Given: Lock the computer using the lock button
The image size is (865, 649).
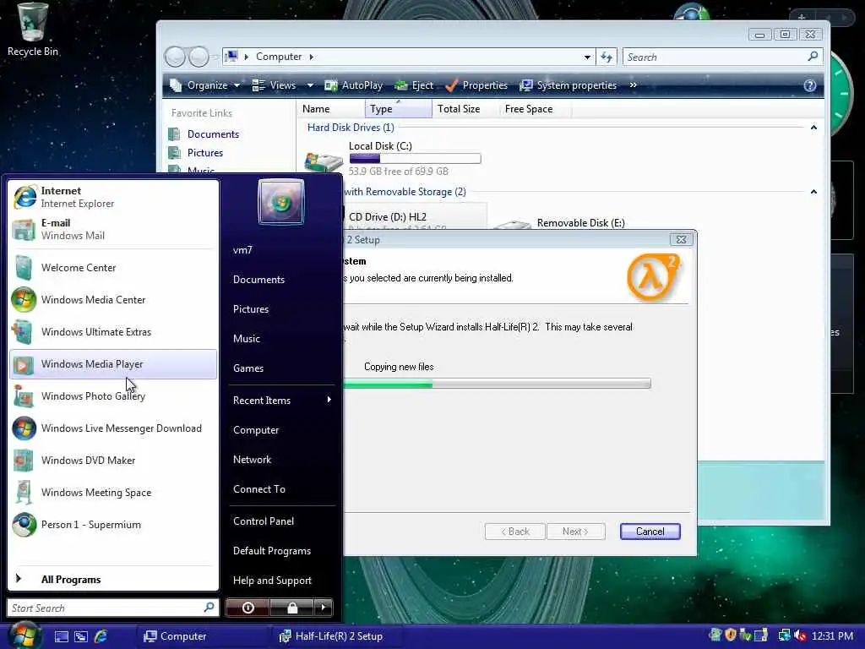Looking at the screenshot, I should pos(291,608).
